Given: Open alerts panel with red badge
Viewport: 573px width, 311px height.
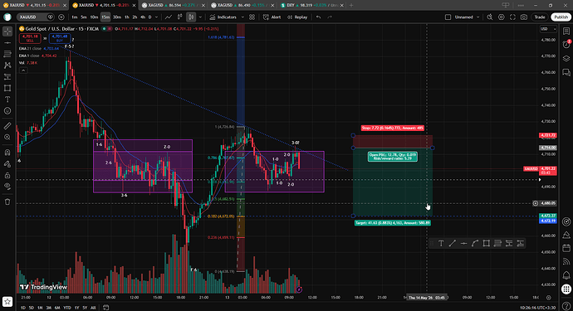Looking at the screenshot, I should 566,45.
